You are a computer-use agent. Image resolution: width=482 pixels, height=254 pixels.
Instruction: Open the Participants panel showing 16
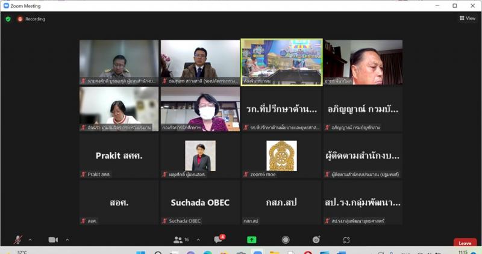coord(181,240)
